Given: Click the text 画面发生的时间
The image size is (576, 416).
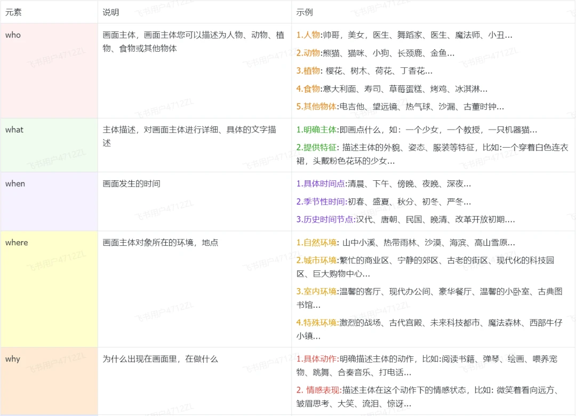Looking at the screenshot, I should pyautogui.click(x=132, y=183).
